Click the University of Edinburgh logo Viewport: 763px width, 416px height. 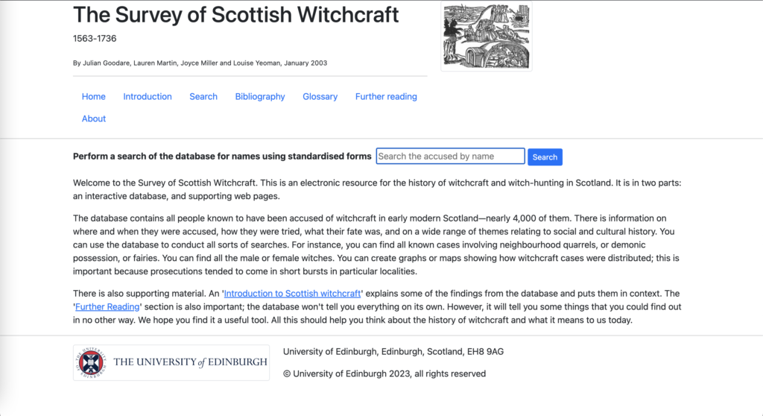pyautogui.click(x=171, y=362)
